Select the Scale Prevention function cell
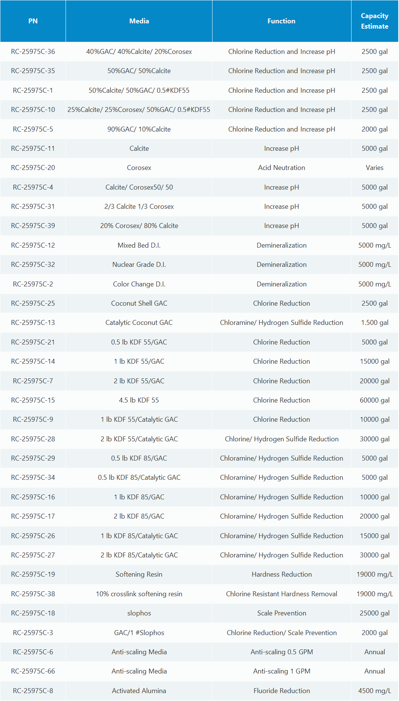Image resolution: width=399 pixels, height=701 pixels. click(x=281, y=613)
